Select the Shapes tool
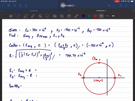 40,16
